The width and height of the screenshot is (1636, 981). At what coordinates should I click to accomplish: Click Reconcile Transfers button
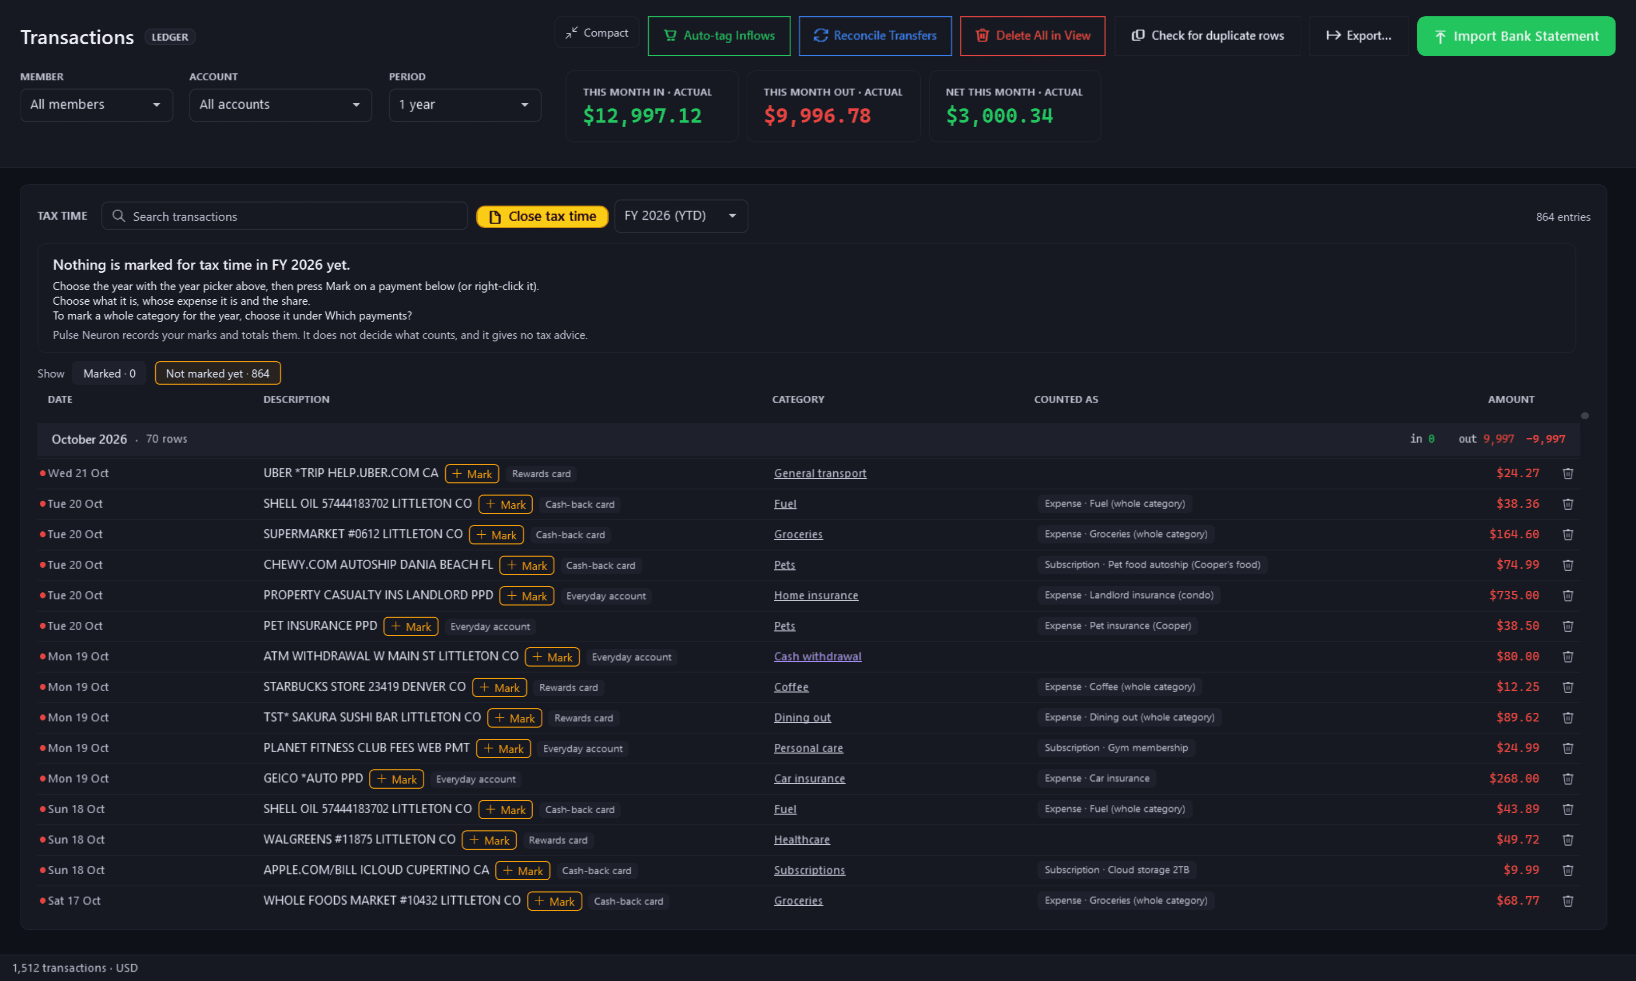pyautogui.click(x=875, y=36)
